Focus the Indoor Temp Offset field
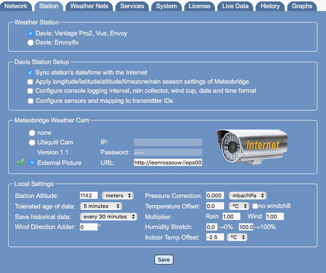The height and width of the screenshot is (273, 326). click(x=214, y=237)
